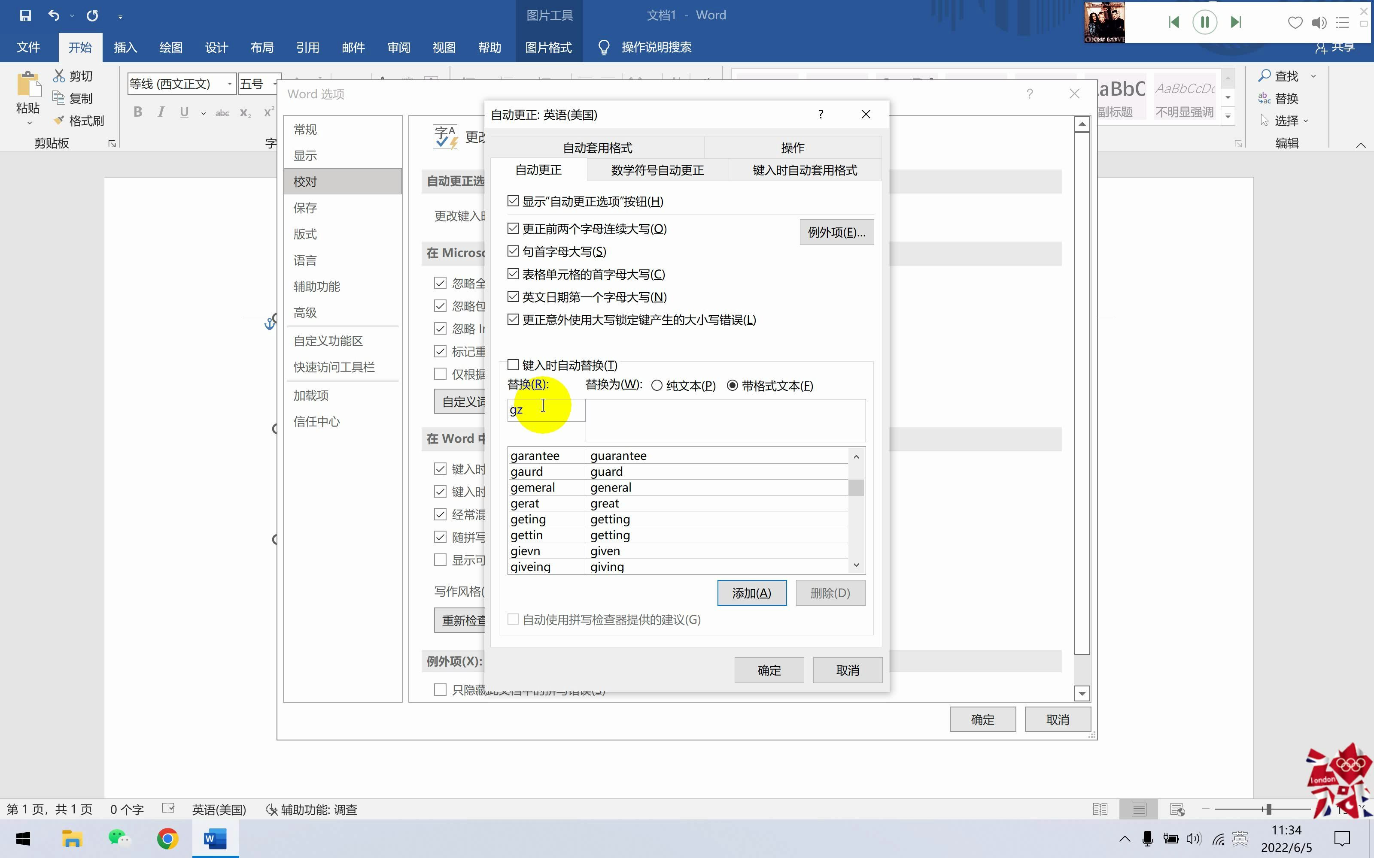
Task: Enable 键入时自动替换 checkbox
Action: click(513, 364)
